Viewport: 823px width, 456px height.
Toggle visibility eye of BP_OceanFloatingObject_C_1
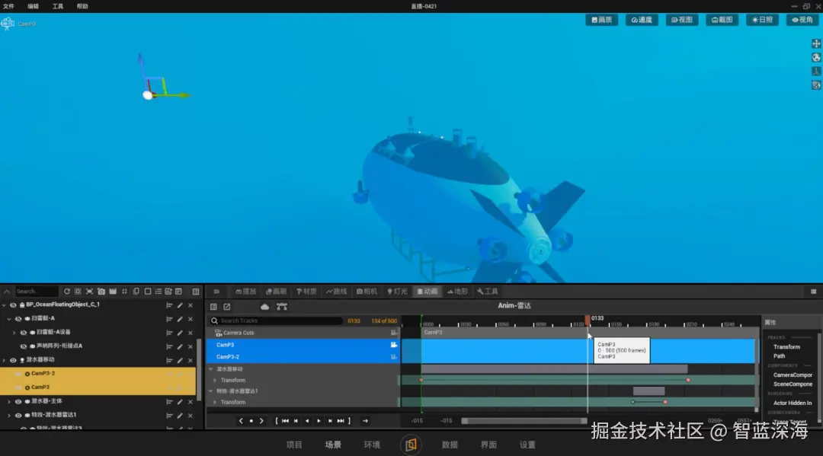point(13,305)
